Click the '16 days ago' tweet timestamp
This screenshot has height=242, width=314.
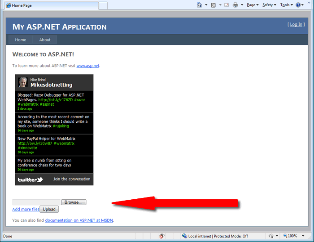26,130
